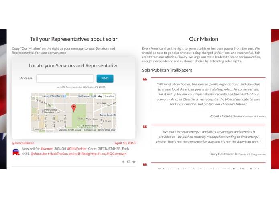279x198 pixels.
Task: Switch the map to Satellite view
Action: (109, 97)
